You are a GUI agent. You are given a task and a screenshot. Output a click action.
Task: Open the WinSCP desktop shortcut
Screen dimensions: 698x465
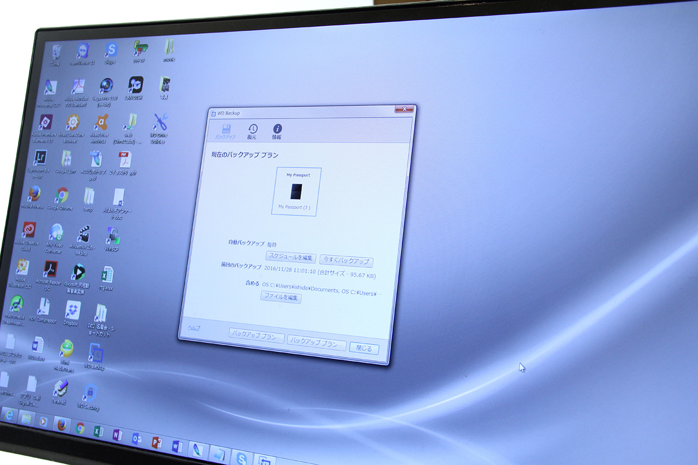click(x=113, y=238)
